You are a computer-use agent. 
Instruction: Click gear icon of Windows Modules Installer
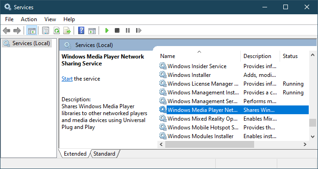[x=162, y=136]
